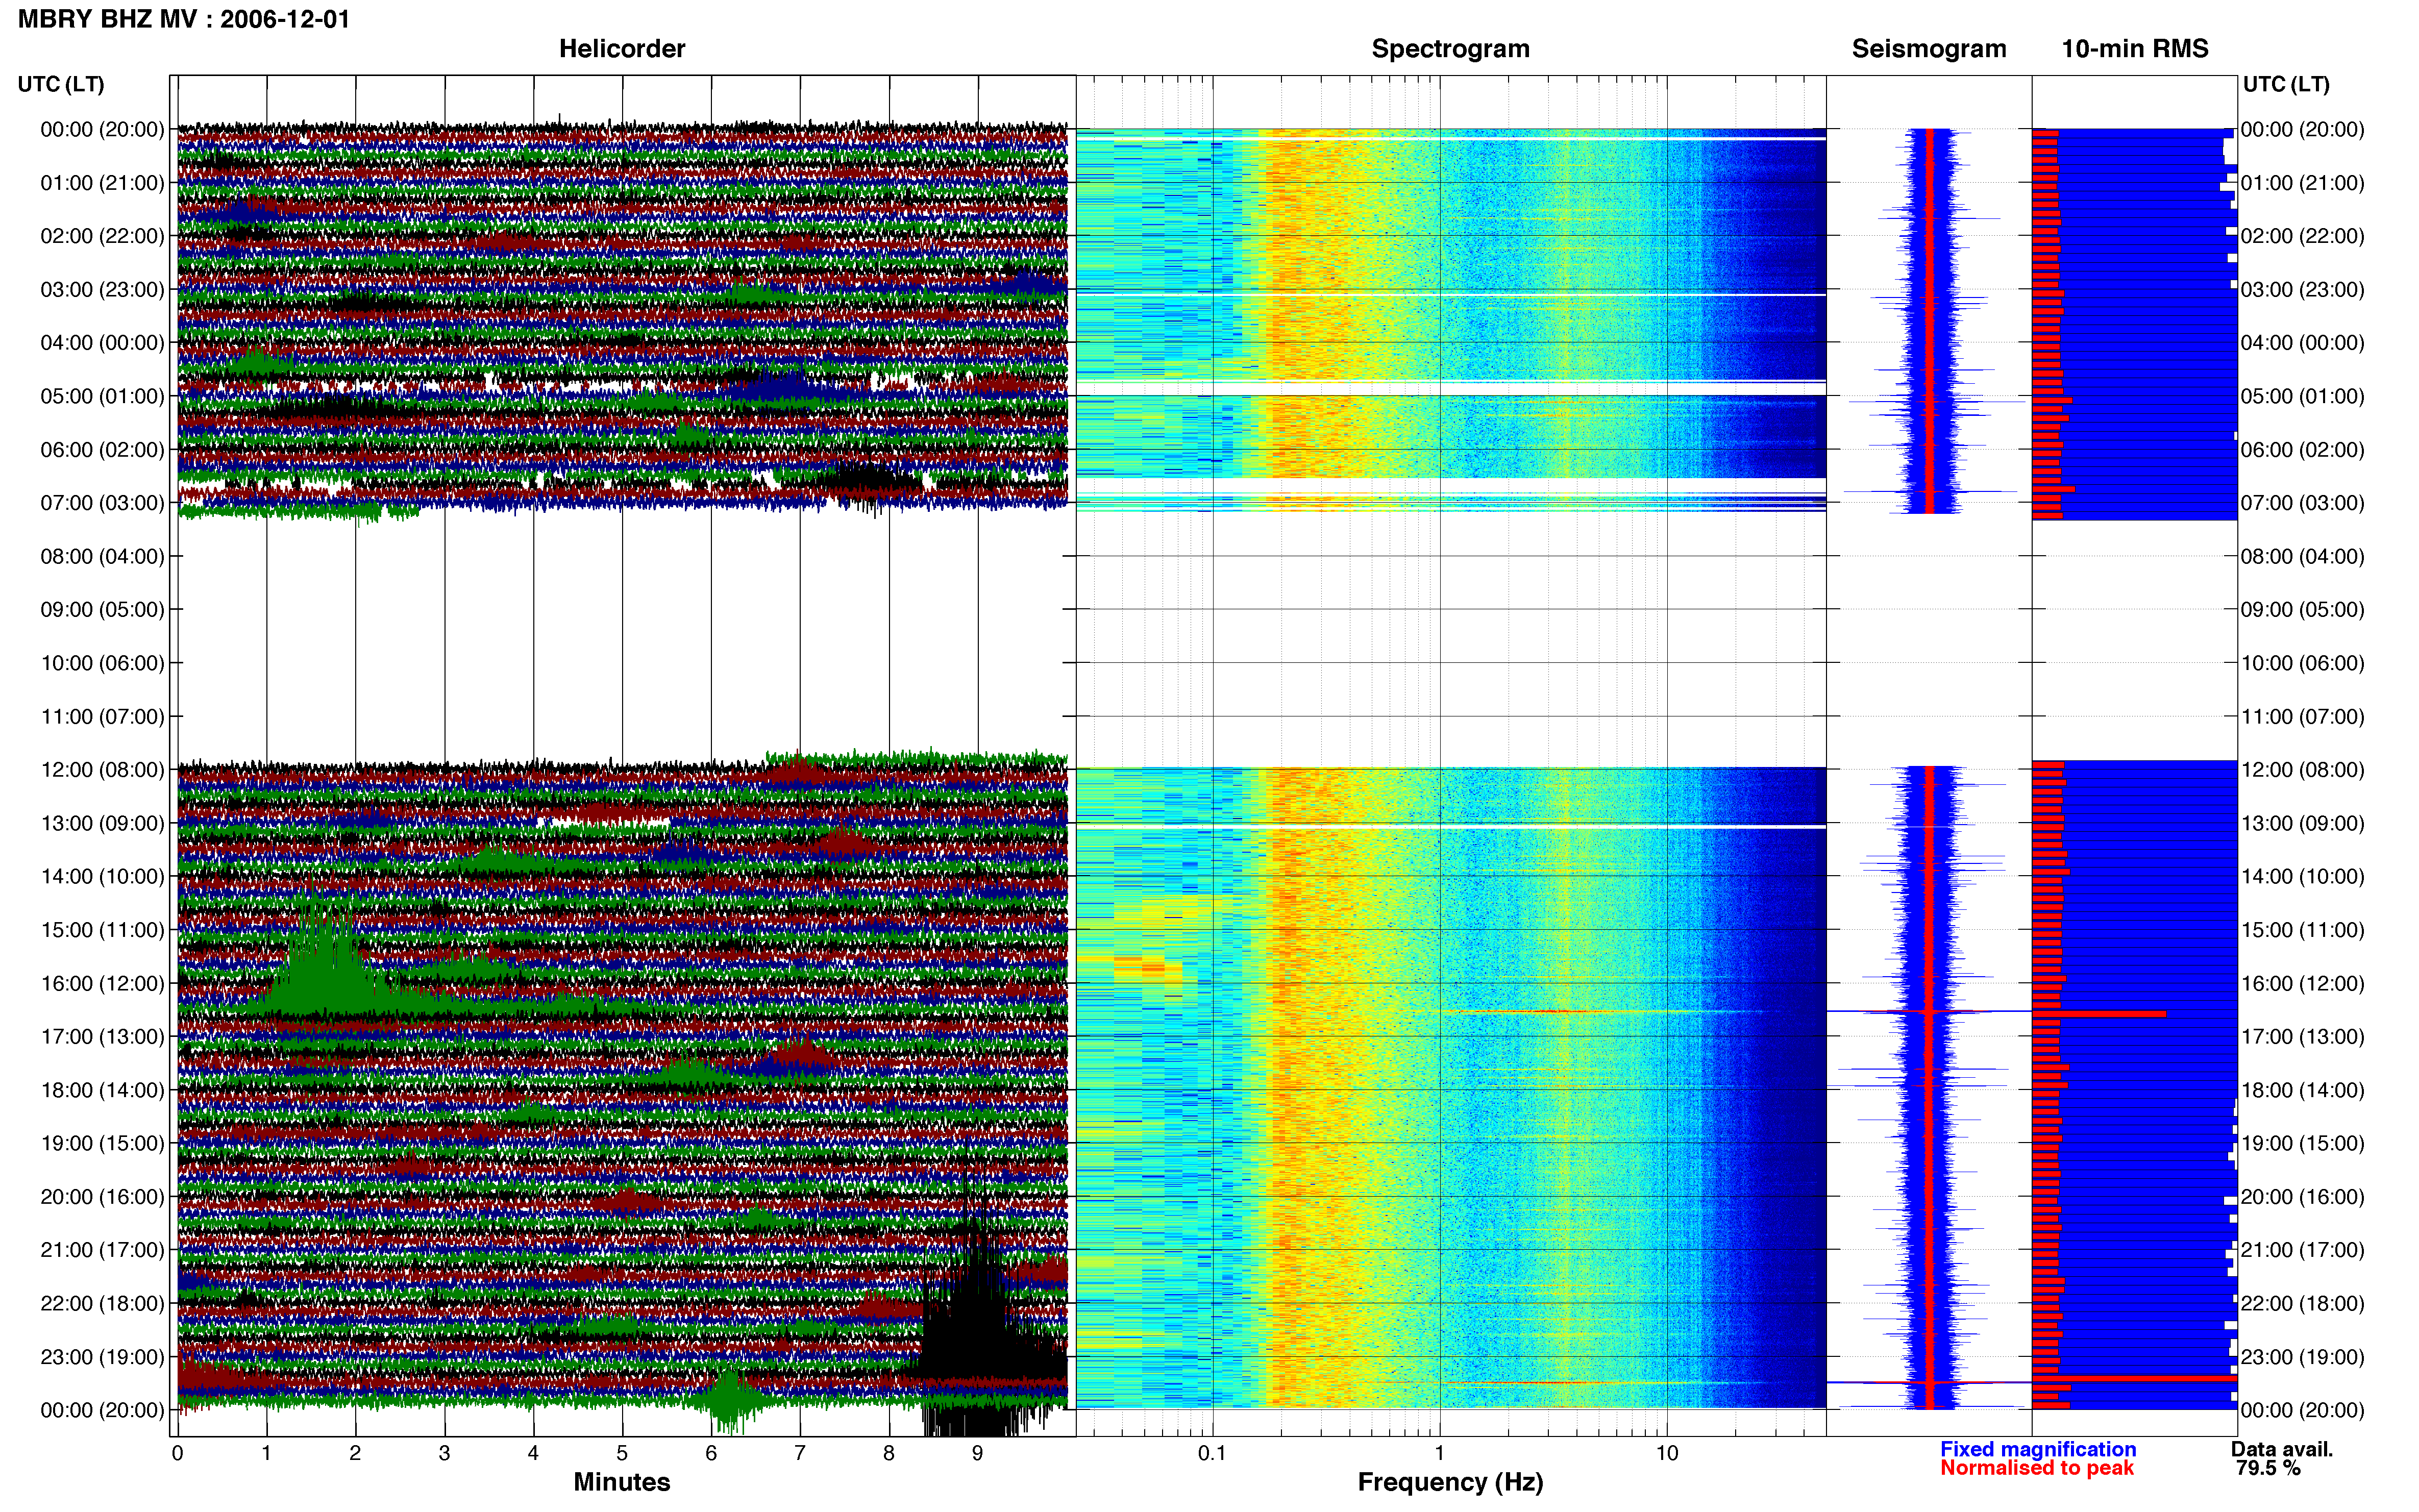Click the 'Frequency (Hz)' axis label
This screenshot has height=1512, width=2419.
point(1450,1482)
